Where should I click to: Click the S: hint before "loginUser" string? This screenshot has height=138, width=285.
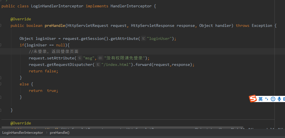[x=143, y=38]
